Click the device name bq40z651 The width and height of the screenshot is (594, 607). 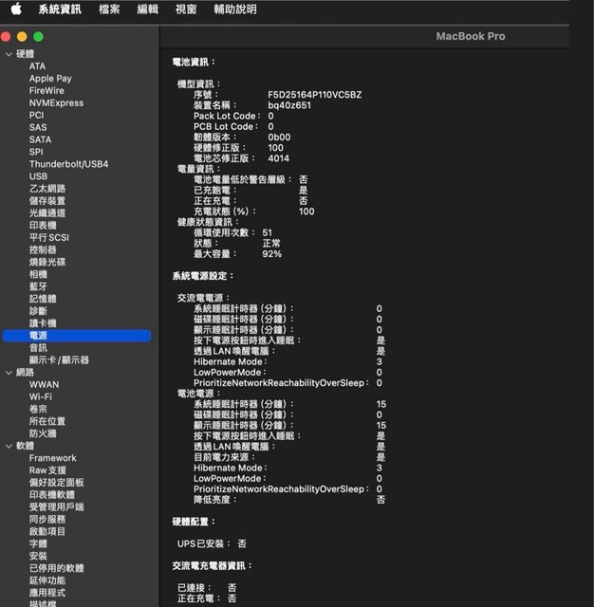click(289, 105)
